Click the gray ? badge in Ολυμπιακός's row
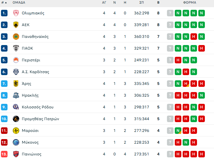Image resolution: width=214 pixels, height=159 pixels. 170,13
